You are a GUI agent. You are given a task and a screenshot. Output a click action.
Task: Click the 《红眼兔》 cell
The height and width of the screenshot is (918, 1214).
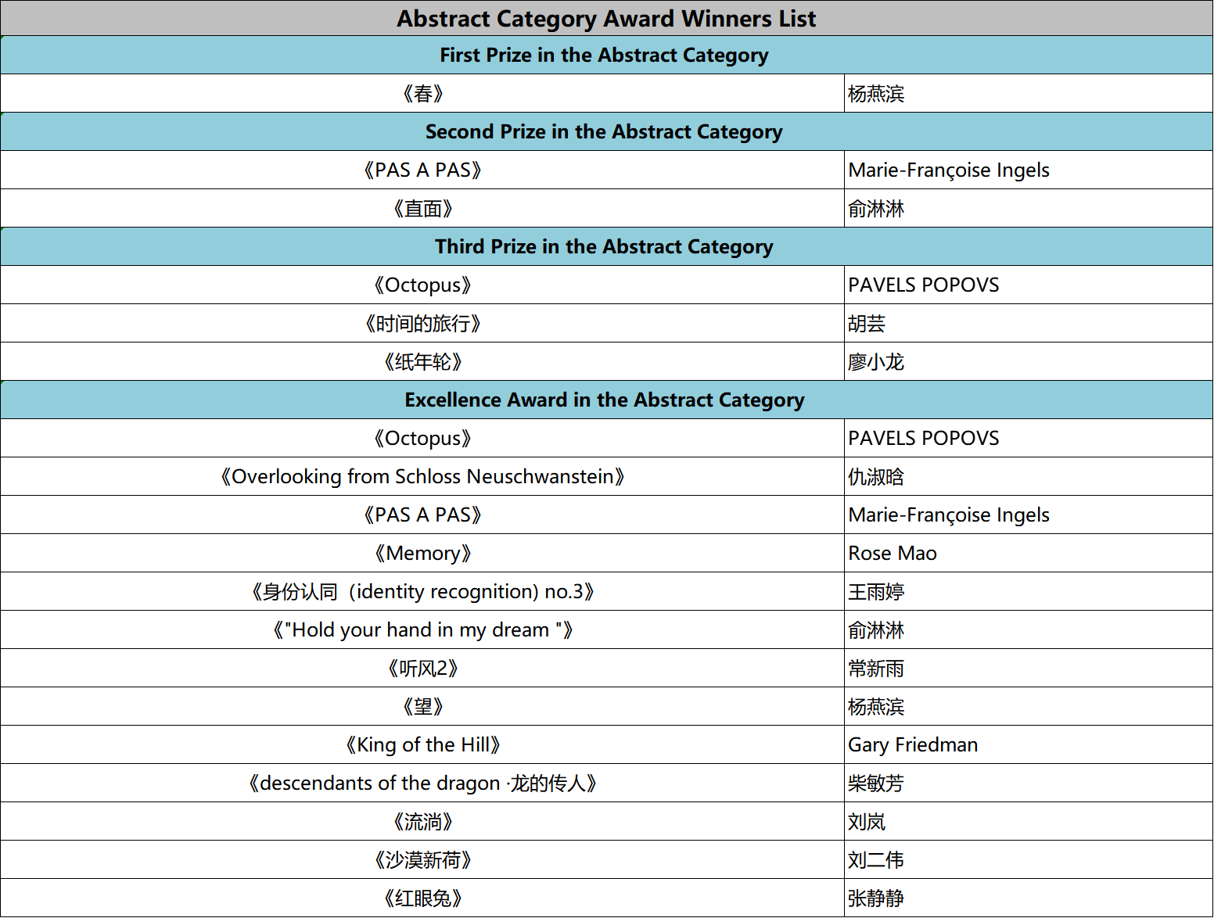[x=422, y=898]
